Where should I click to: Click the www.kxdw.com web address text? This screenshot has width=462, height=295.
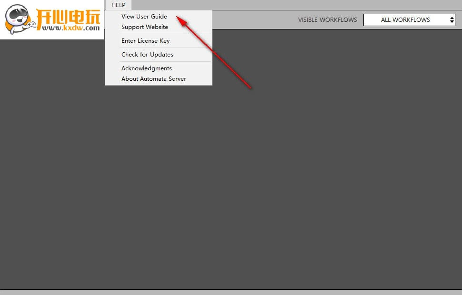coord(70,28)
